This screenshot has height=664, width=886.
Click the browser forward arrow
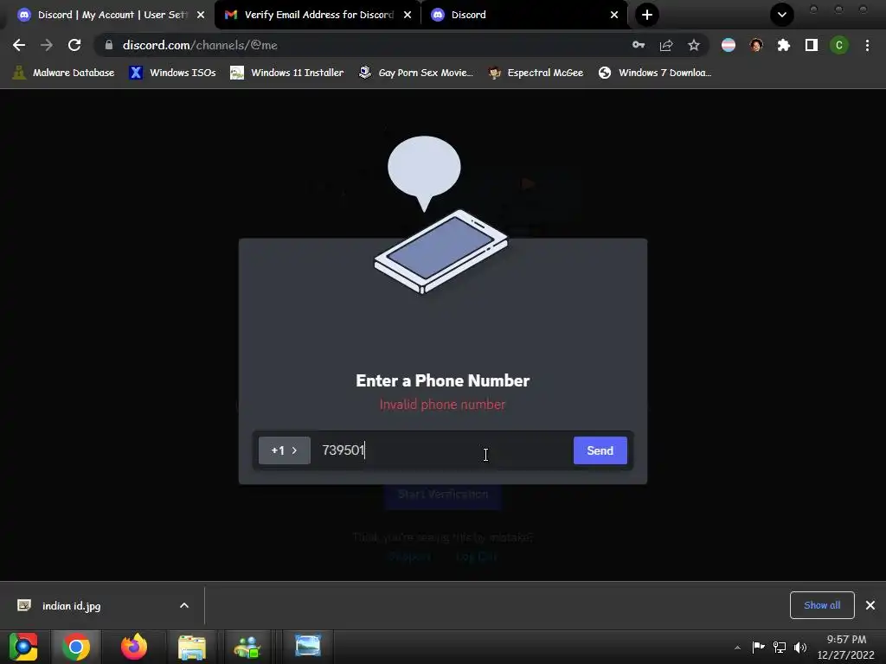click(x=47, y=45)
